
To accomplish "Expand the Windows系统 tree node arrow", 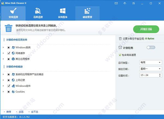I will tap(3, 47).
